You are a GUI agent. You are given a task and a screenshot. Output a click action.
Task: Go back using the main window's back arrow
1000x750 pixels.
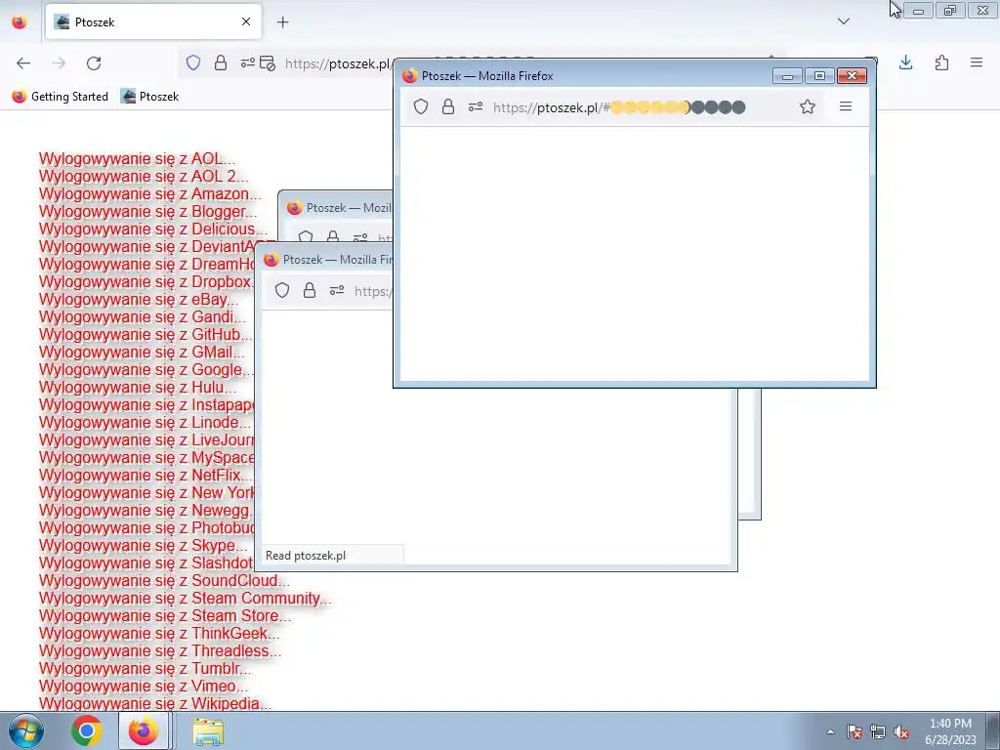click(x=23, y=63)
